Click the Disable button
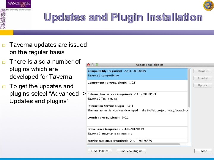Viewport: 214px width, 160px height. point(203,71)
